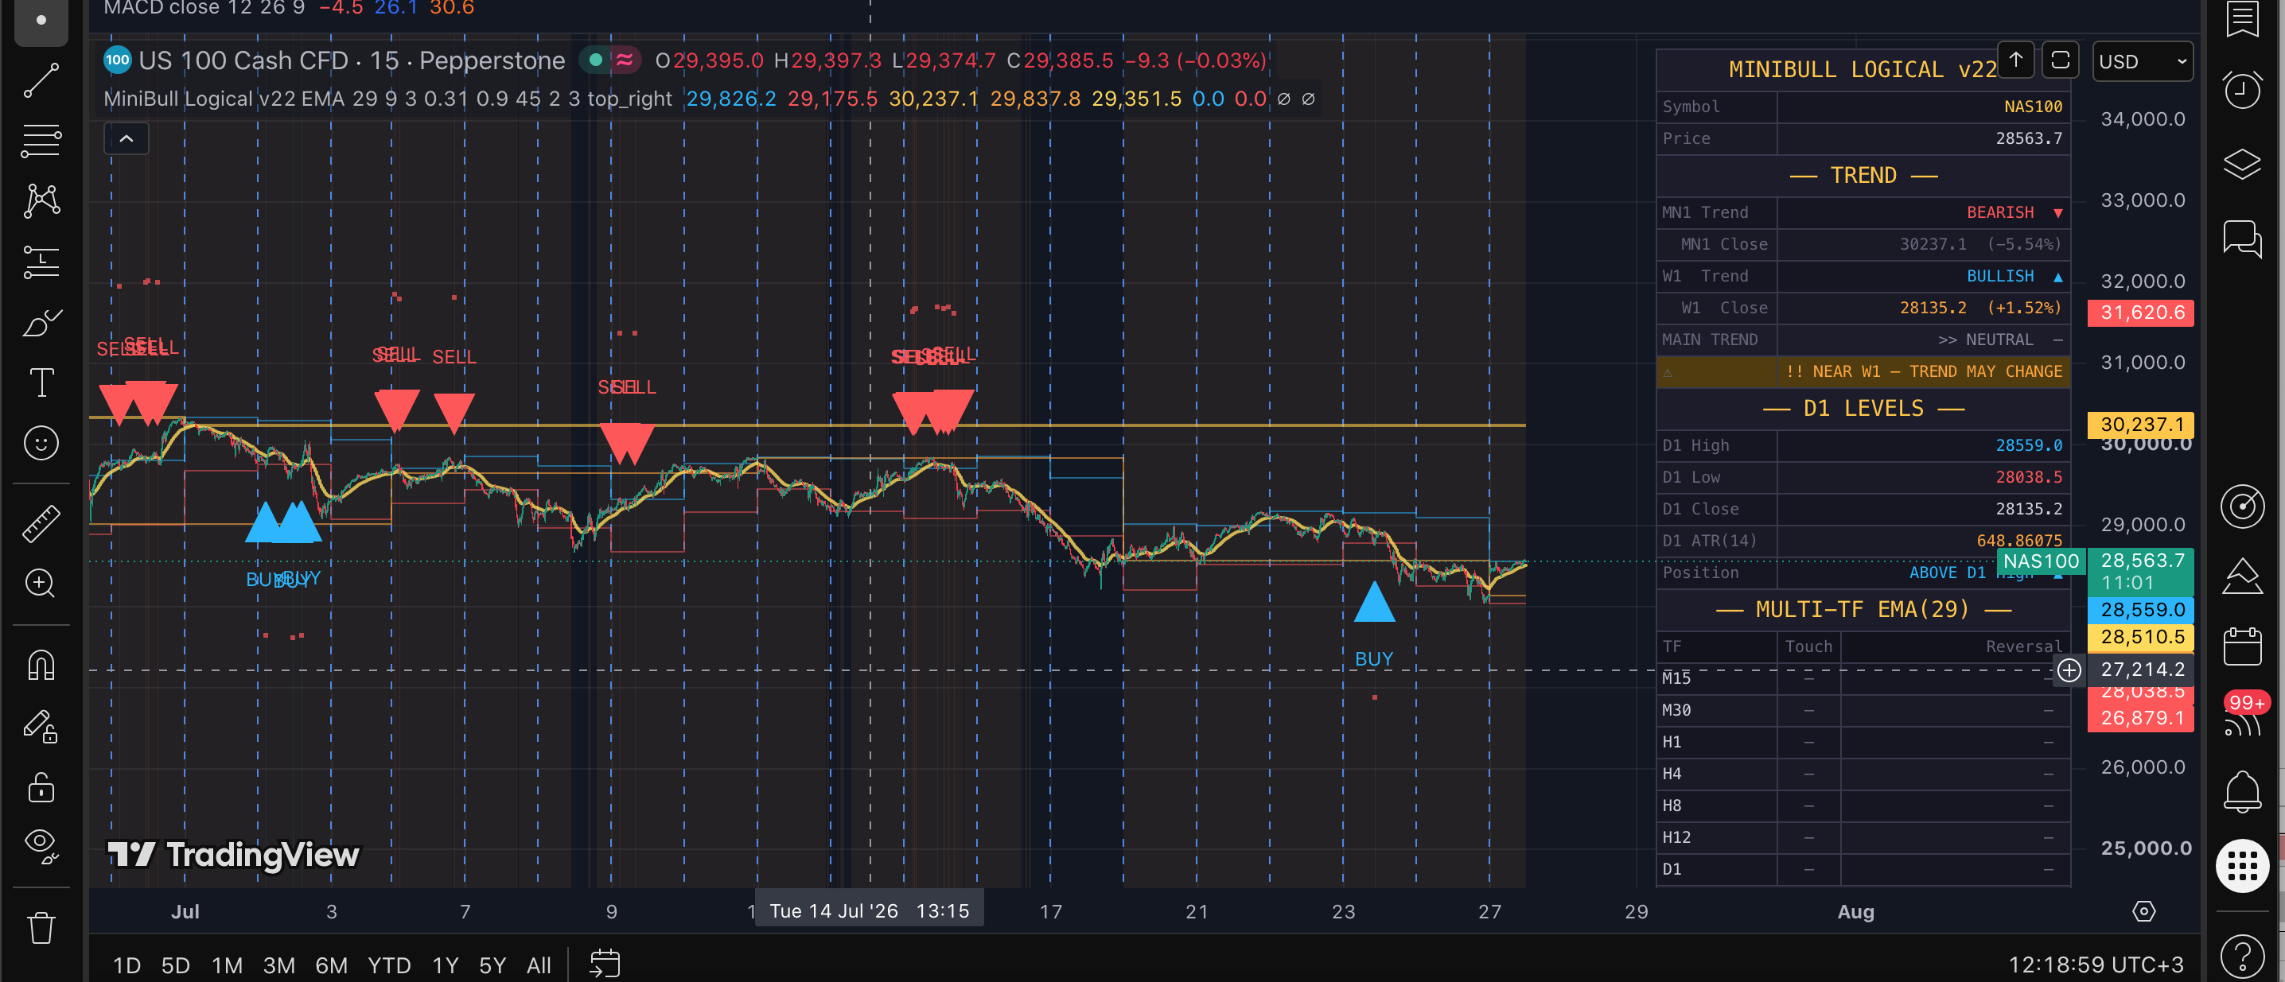Open the 12:18:59 UTC+3 timezone menu
The height and width of the screenshot is (982, 2285).
(x=2095, y=965)
